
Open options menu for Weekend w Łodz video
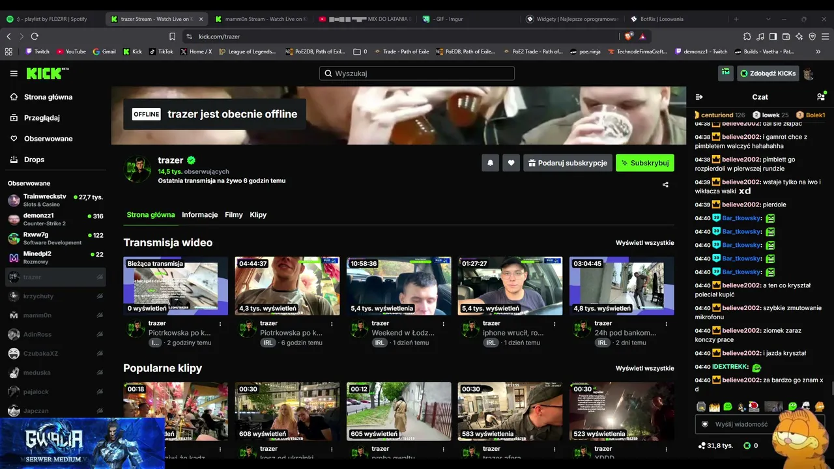click(x=443, y=324)
